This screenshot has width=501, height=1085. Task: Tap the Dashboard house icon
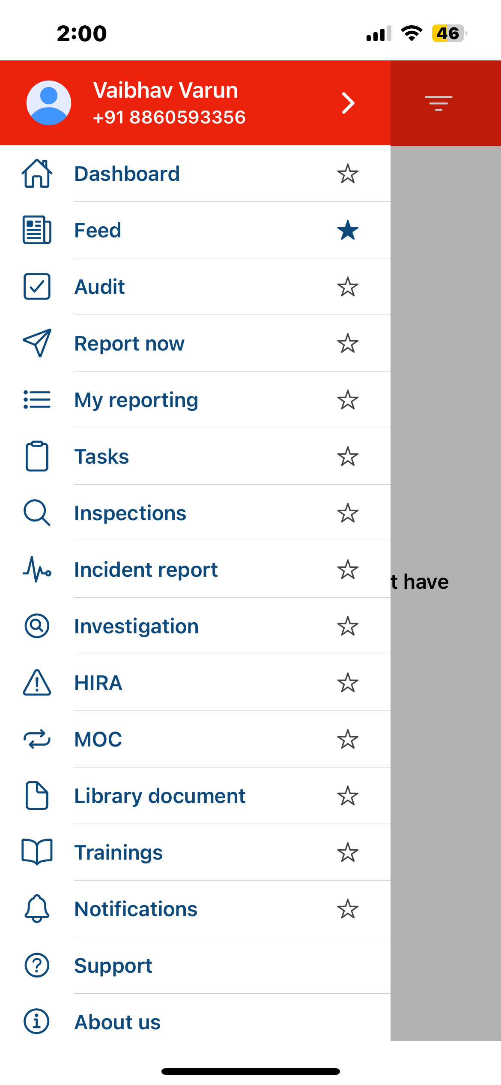37,174
